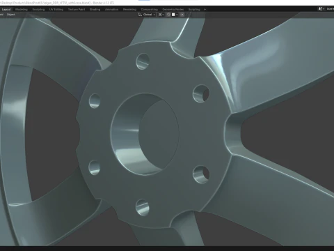The image size is (334, 251).
Task: Click the scene browse icon at top right
Action: (321, 9)
